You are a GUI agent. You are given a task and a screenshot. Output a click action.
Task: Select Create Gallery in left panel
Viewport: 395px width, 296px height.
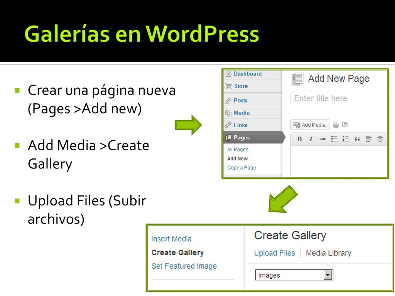click(177, 252)
